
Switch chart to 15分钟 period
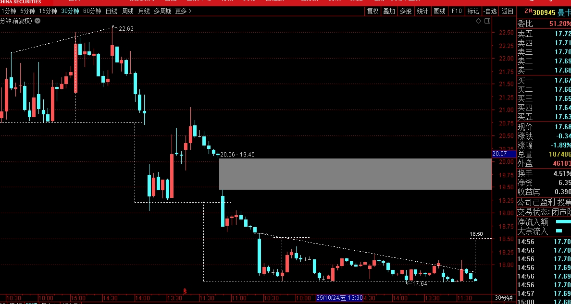[48, 12]
